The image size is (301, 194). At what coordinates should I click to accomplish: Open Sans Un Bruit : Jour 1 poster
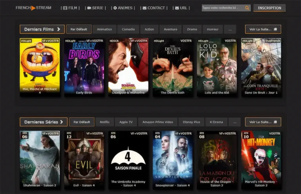(261, 67)
